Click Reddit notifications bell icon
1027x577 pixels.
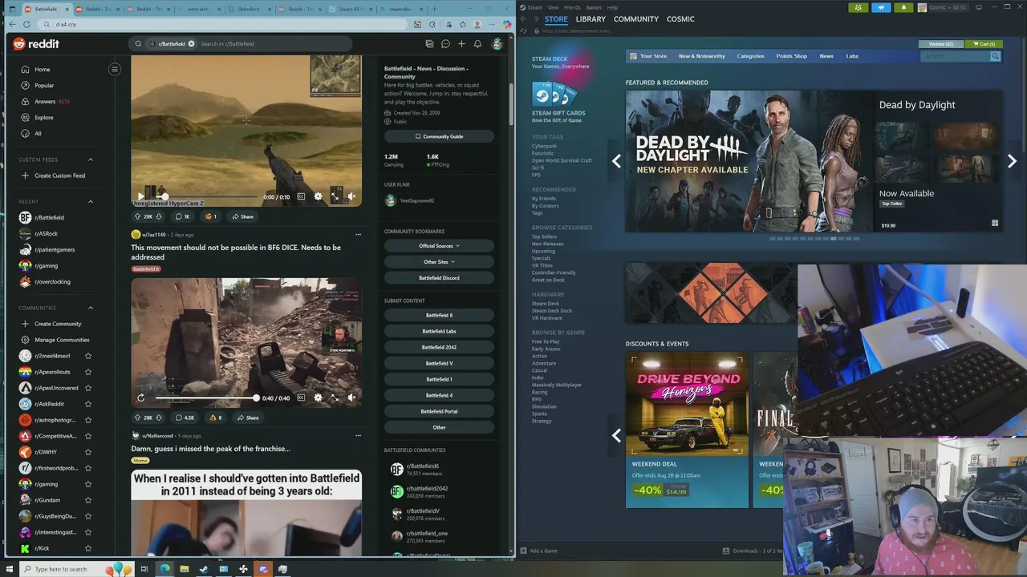click(477, 44)
